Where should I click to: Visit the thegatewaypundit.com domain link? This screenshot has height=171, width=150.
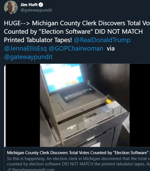[33, 170]
